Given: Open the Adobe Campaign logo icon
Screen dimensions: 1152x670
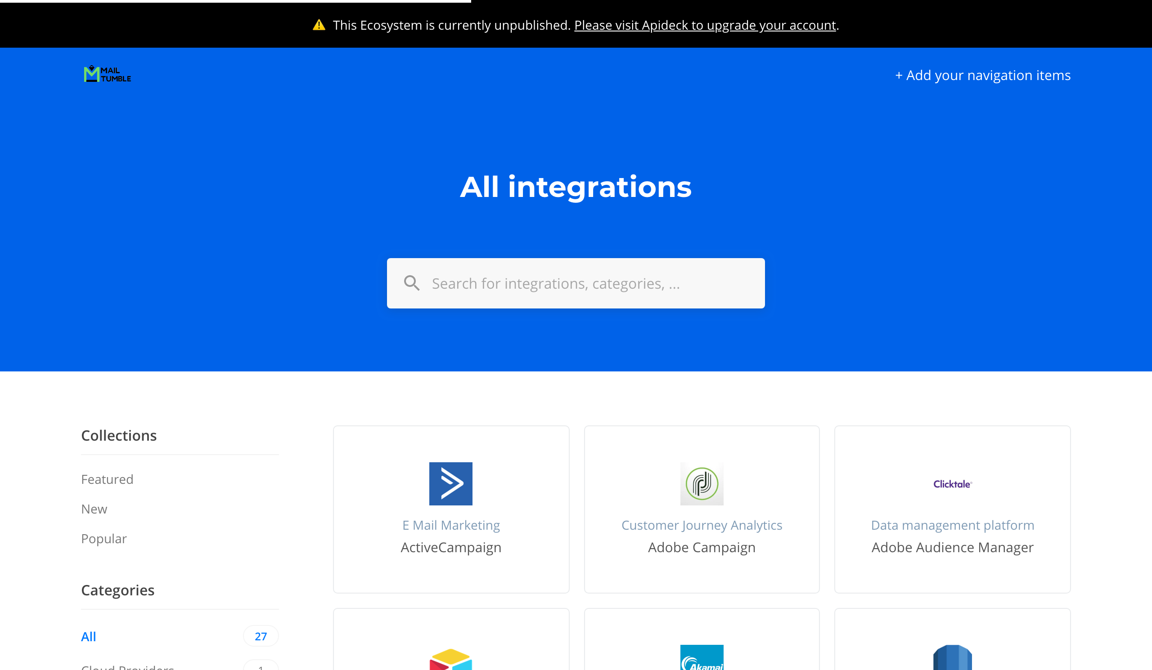Looking at the screenshot, I should click(702, 484).
